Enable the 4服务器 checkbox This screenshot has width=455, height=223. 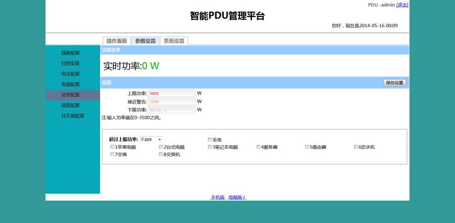point(258,147)
